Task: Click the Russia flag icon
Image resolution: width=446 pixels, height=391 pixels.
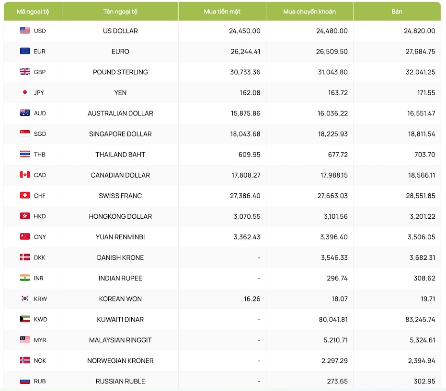Action: click(x=25, y=381)
